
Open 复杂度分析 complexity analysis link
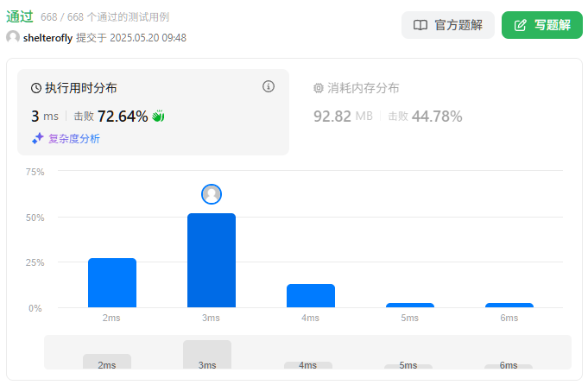74,139
